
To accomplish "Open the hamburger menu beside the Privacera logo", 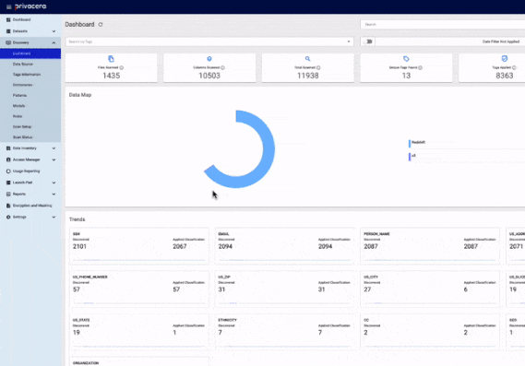I will 8,6.
